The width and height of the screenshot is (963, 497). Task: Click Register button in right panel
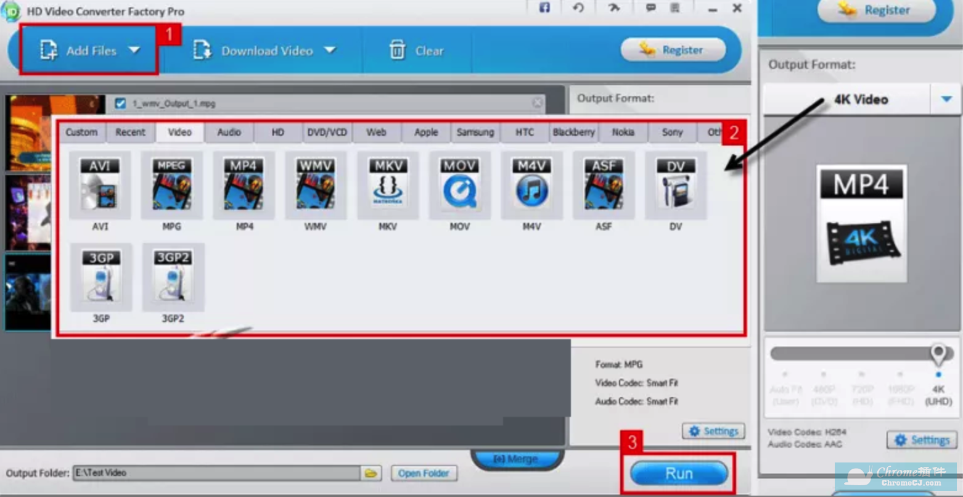tap(877, 10)
